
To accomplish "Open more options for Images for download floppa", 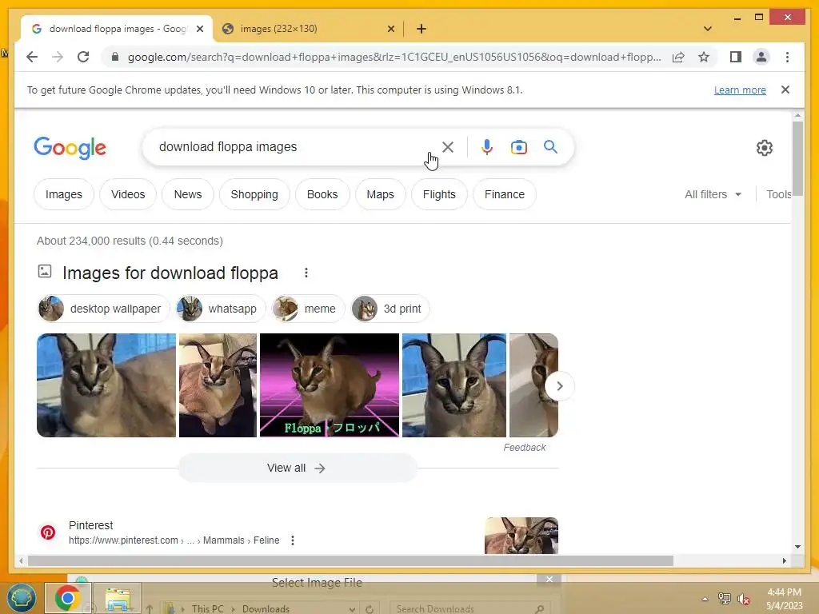I will point(306,273).
